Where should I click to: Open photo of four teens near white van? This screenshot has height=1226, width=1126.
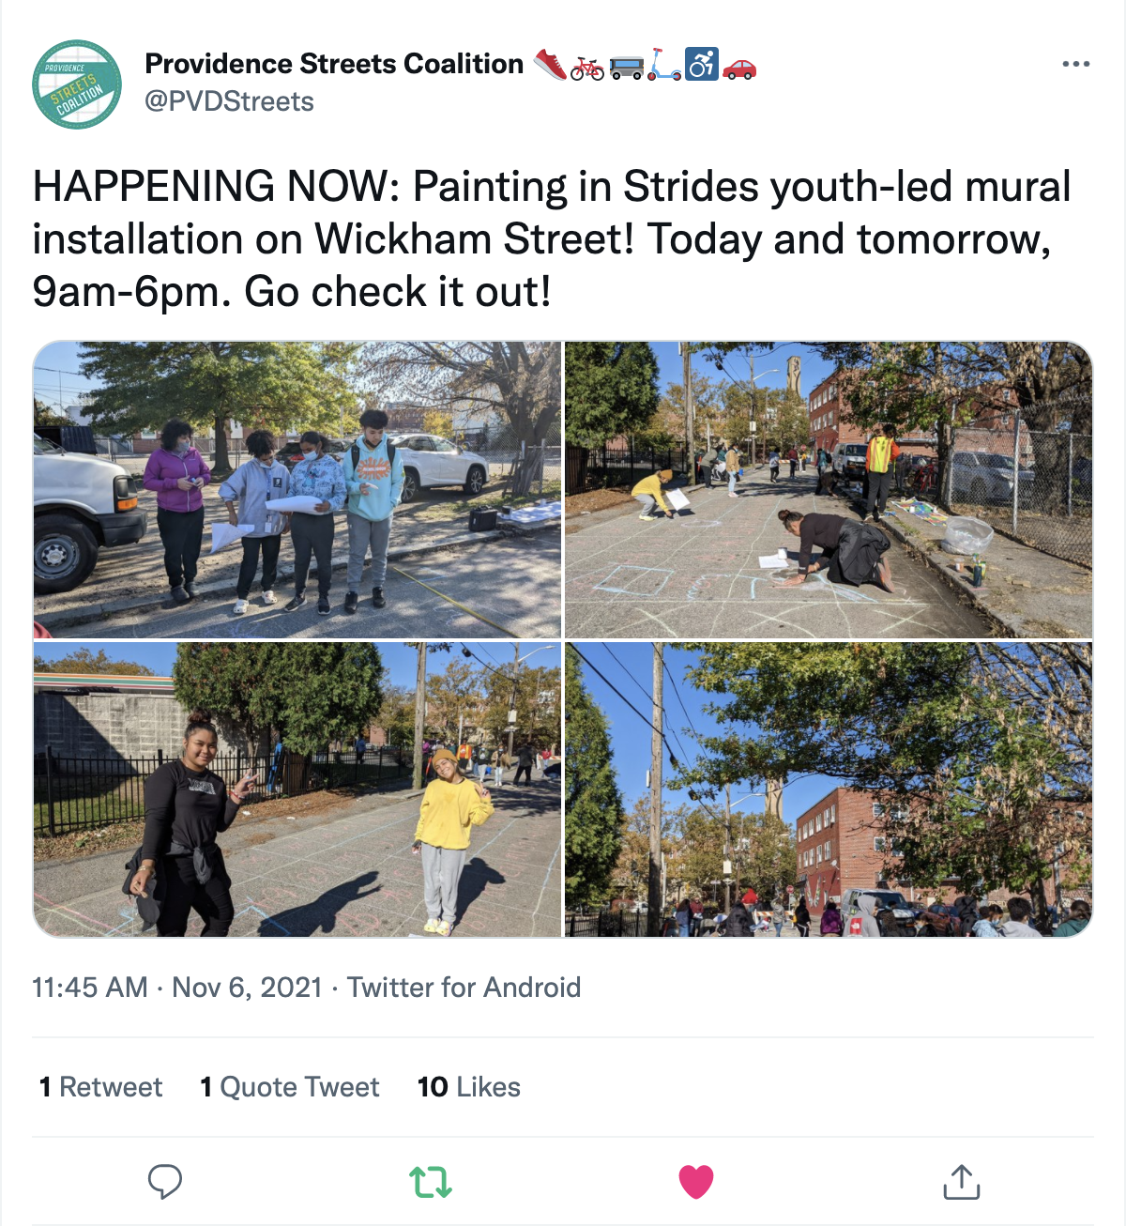[x=297, y=490]
